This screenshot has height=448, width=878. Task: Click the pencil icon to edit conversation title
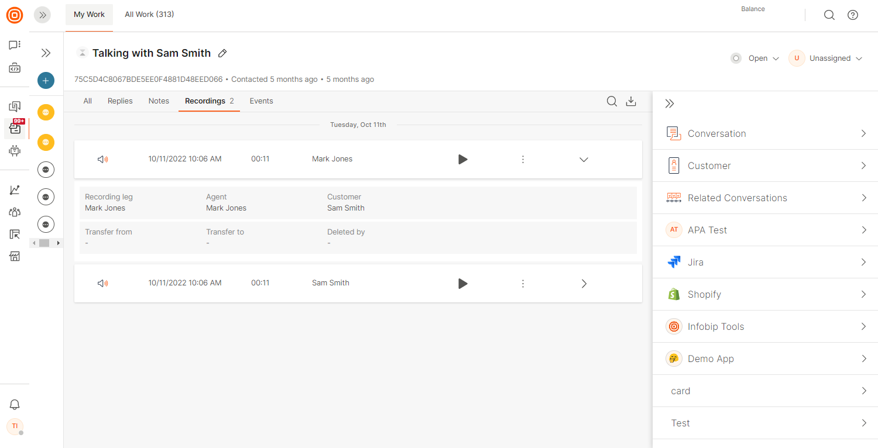point(222,53)
